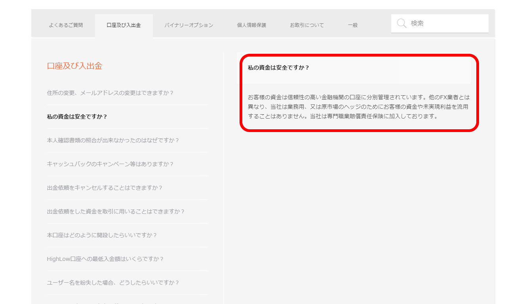525x304 pixels.
Task: Click answer heading 私の資金は安全ですか？
Action: (278, 68)
